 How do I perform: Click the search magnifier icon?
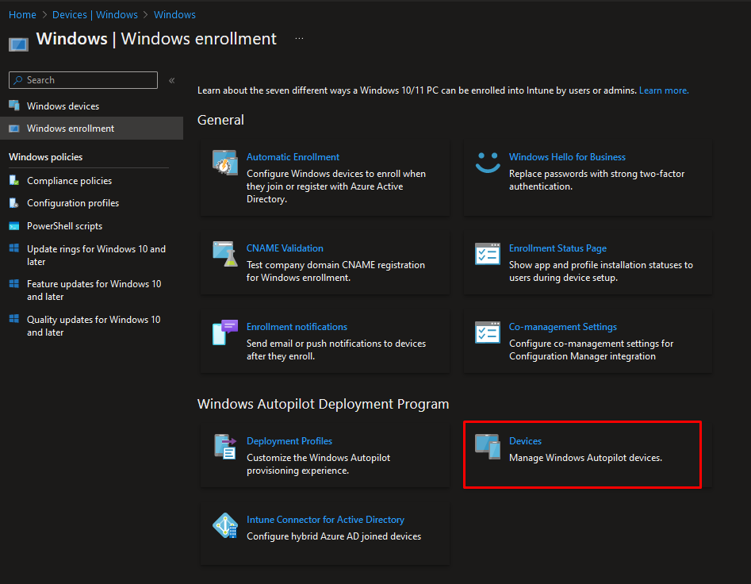pyautogui.click(x=18, y=80)
